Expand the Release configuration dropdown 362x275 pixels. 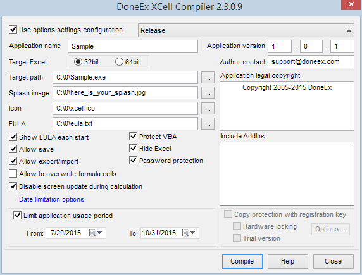pyautogui.click(x=246, y=30)
